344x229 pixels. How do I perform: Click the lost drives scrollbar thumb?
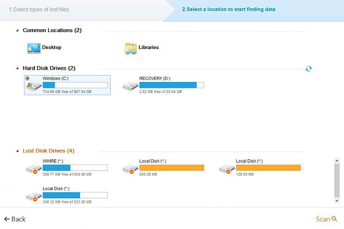point(337,180)
